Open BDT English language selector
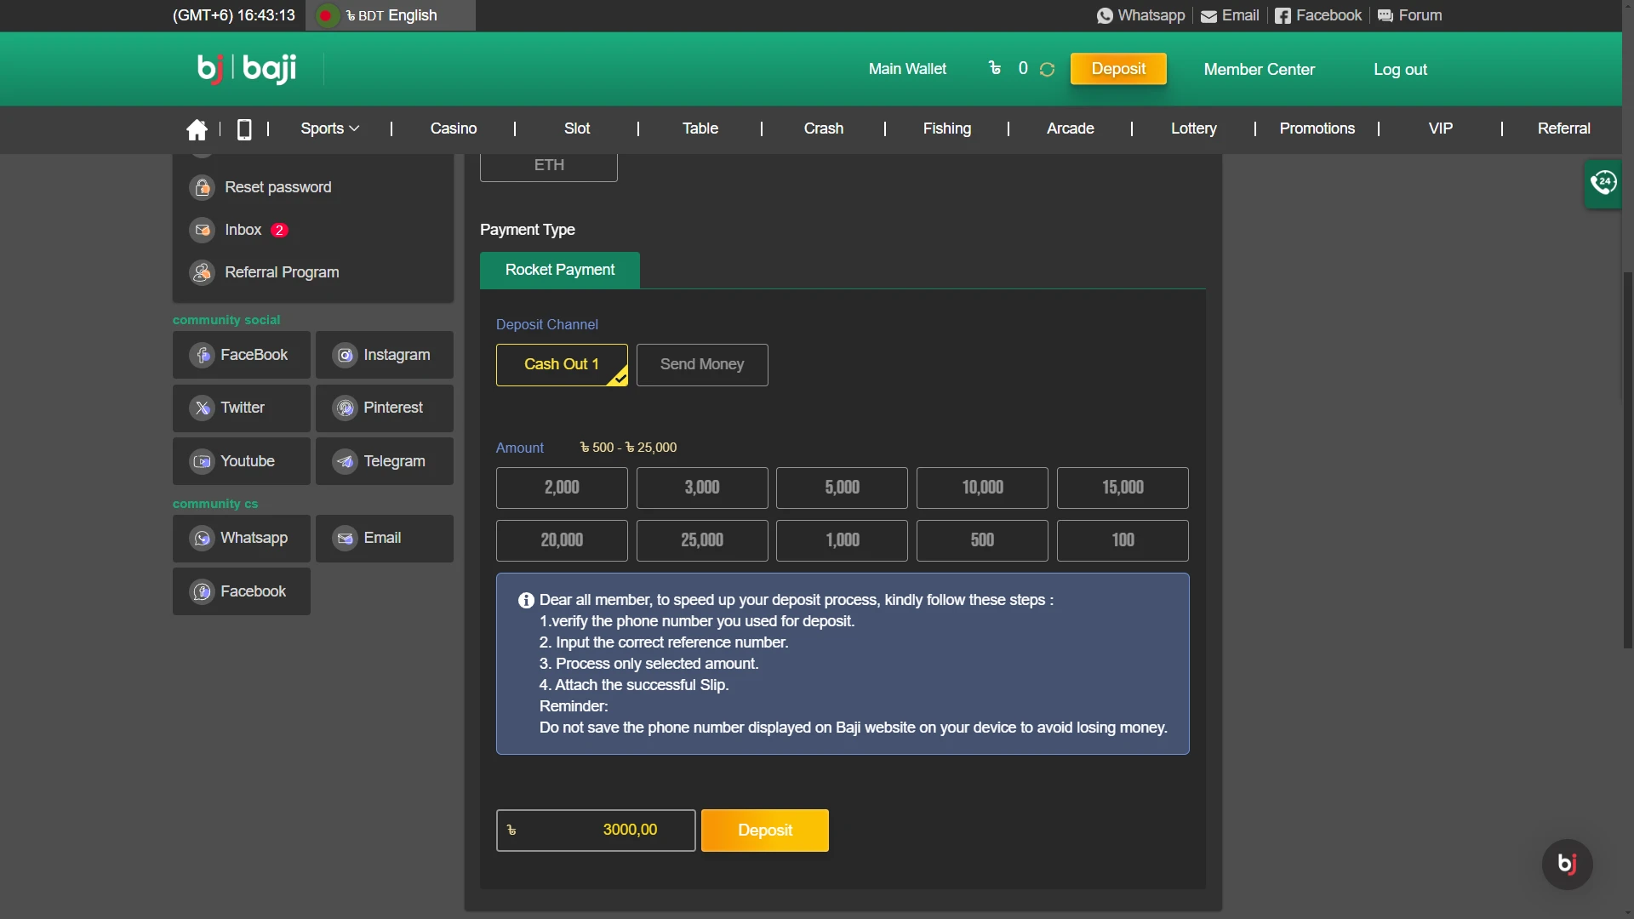Viewport: 1634px width, 919px height. tap(391, 15)
